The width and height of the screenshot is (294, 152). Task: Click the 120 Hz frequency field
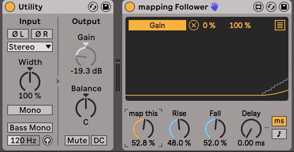pyautogui.click(x=24, y=140)
